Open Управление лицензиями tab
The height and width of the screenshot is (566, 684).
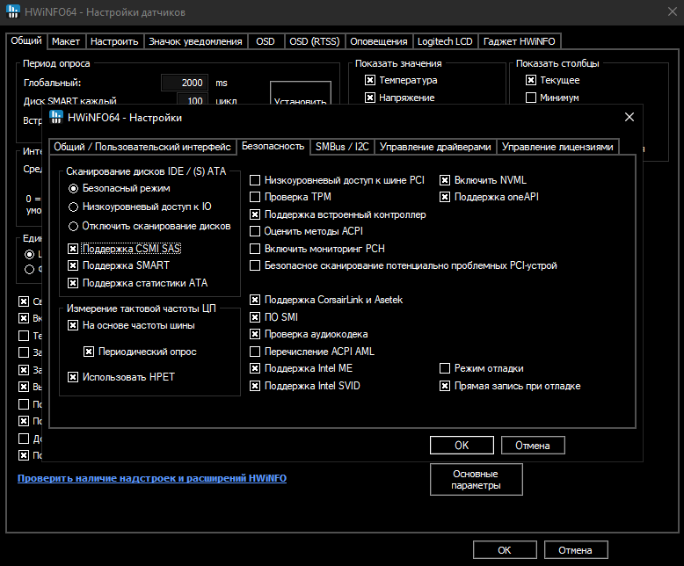click(x=557, y=147)
